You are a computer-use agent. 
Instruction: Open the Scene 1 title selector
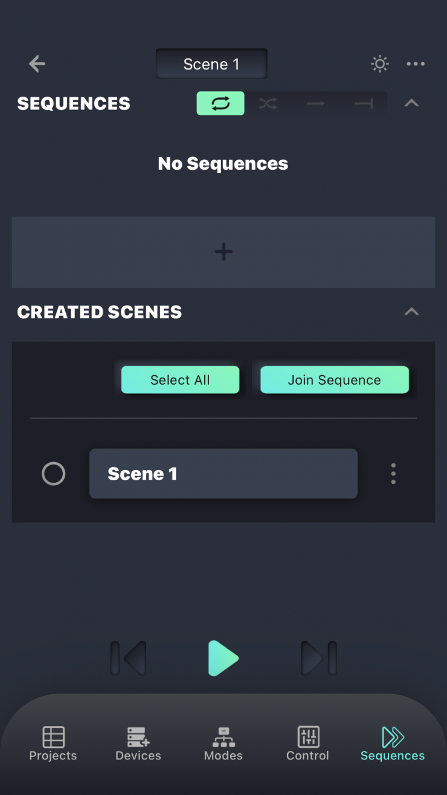(x=211, y=64)
